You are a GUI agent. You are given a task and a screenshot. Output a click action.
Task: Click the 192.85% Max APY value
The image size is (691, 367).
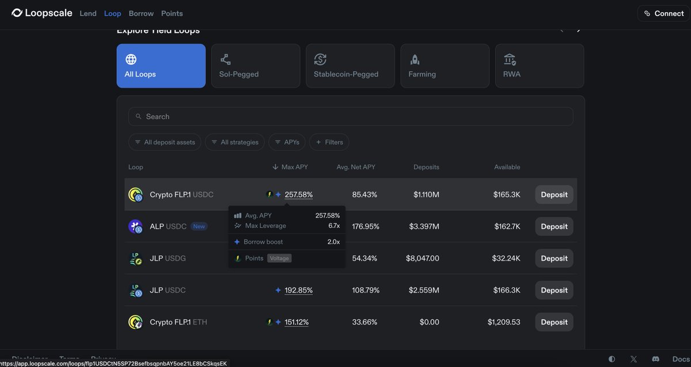[299, 290]
